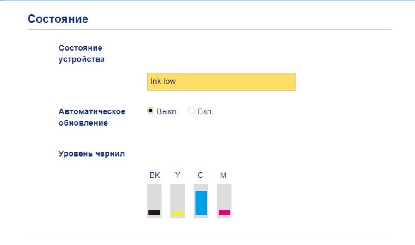Click the "Вкл." text next to its radio

tap(206, 111)
